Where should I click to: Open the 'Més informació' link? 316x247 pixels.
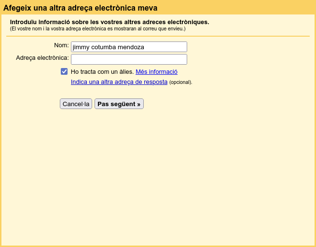point(156,72)
